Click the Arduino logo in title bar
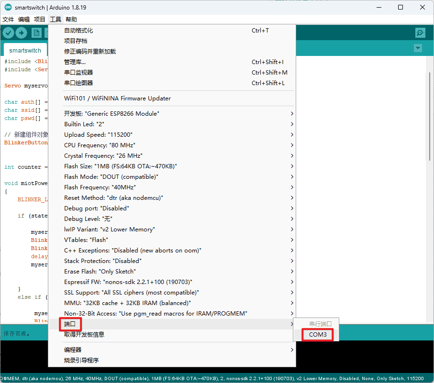This screenshot has height=383, width=434. (8, 8)
